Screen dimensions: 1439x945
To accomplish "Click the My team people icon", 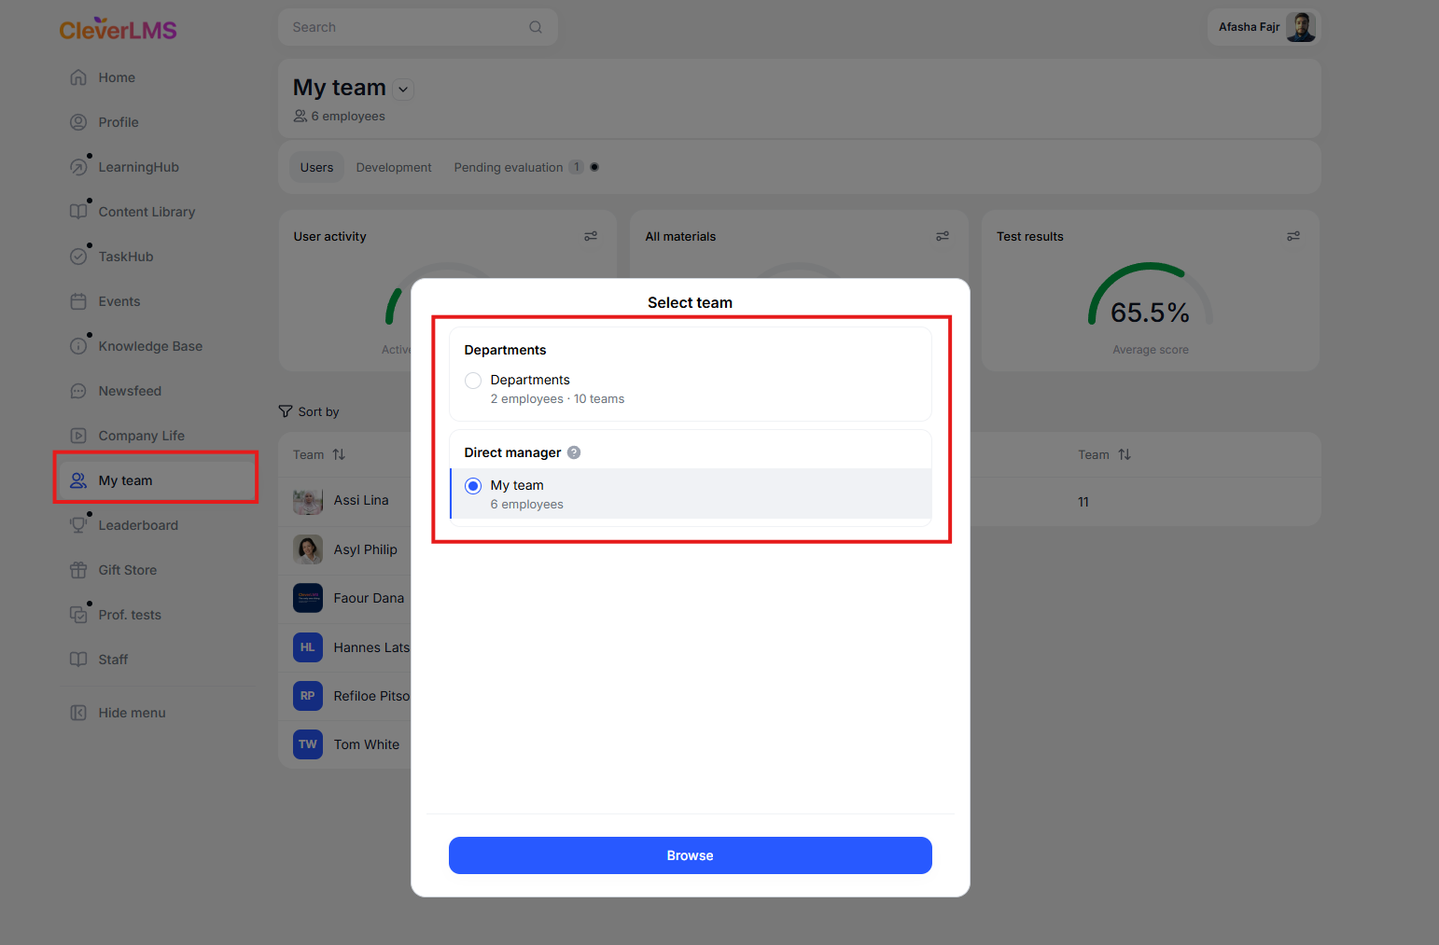I will pyautogui.click(x=78, y=480).
